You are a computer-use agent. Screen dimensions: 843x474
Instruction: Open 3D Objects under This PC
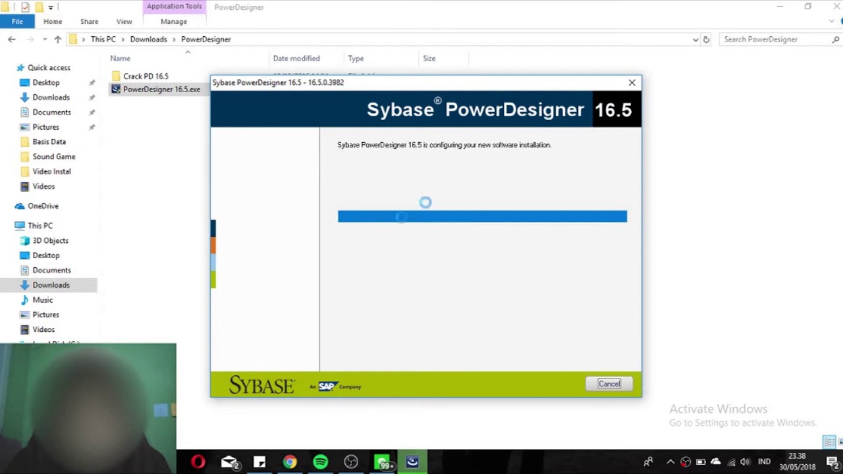click(50, 240)
